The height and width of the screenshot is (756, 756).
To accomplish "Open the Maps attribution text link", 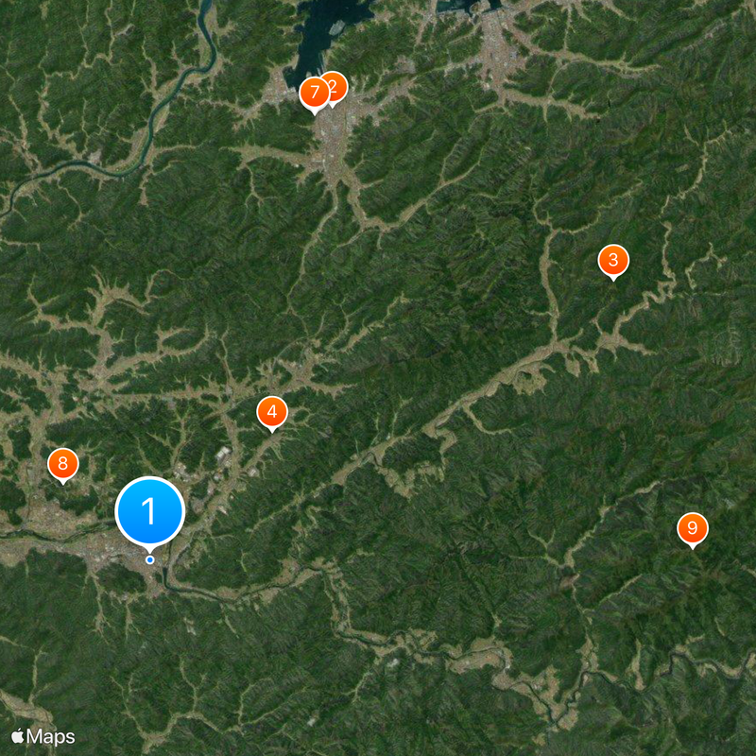I will (x=51, y=736).
